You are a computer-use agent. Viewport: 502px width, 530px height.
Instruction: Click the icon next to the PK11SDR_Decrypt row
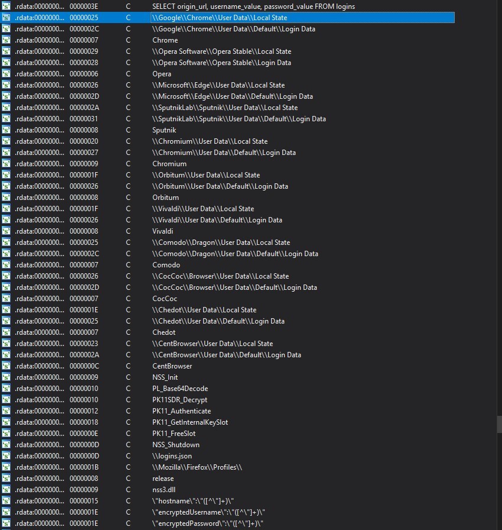click(x=6, y=400)
